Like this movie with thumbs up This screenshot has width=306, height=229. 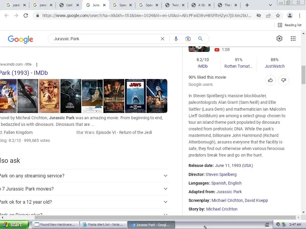[x=270, y=80]
